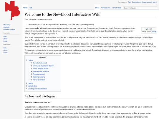Screen dimensions: 159x119
Task: Jump to Camel's hair pencil section
Action: [x=40, y=63]
